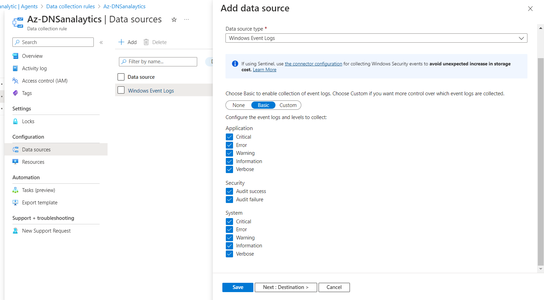Click the Tags icon in sidebar
544x300 pixels.
coord(16,93)
